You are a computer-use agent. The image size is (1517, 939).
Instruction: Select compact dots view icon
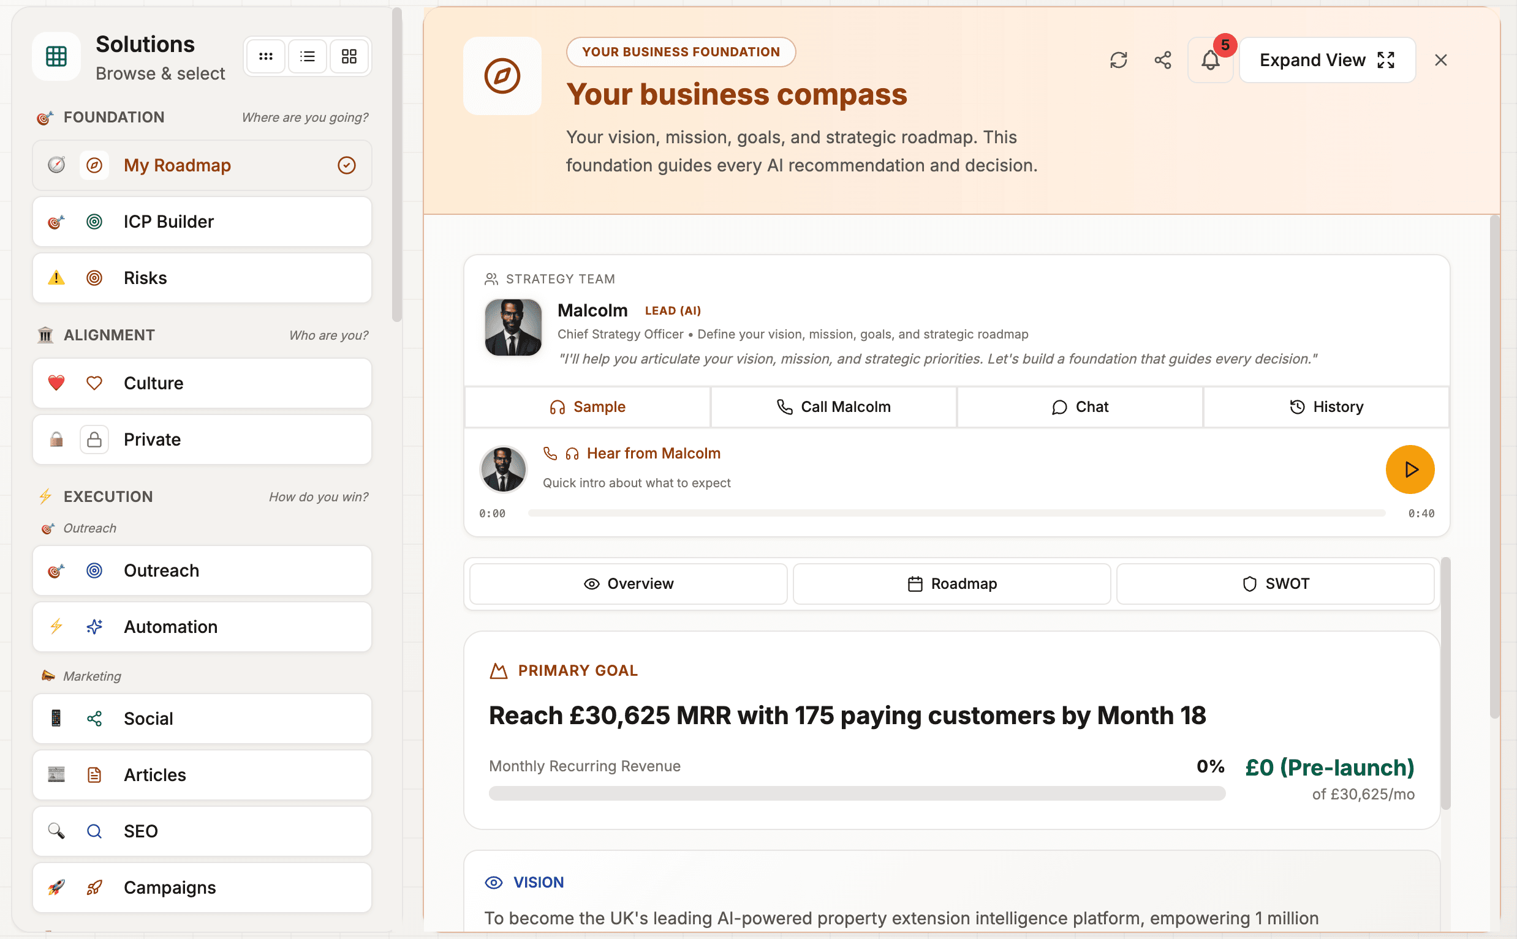(x=266, y=56)
